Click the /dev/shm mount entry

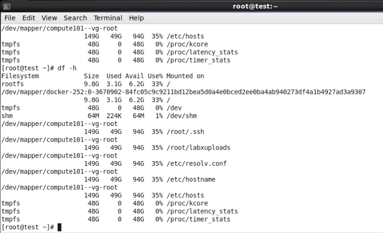(181, 116)
